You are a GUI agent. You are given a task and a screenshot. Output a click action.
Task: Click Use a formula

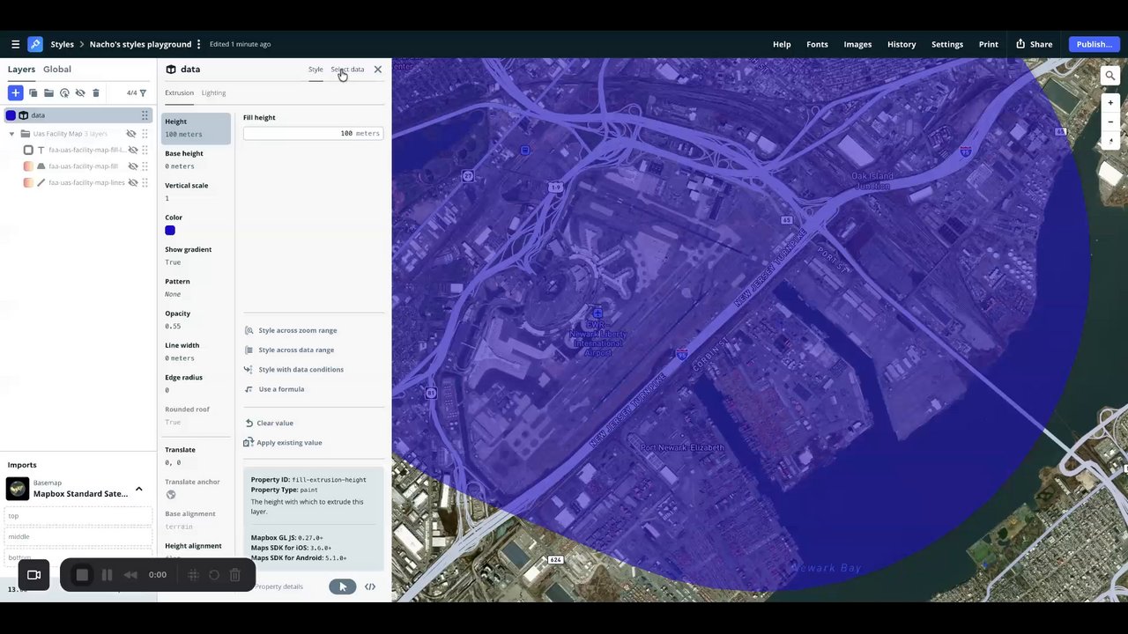tap(275, 389)
